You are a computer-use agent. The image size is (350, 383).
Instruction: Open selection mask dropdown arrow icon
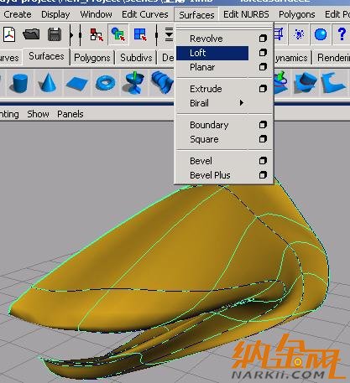pyautogui.click(x=169, y=34)
